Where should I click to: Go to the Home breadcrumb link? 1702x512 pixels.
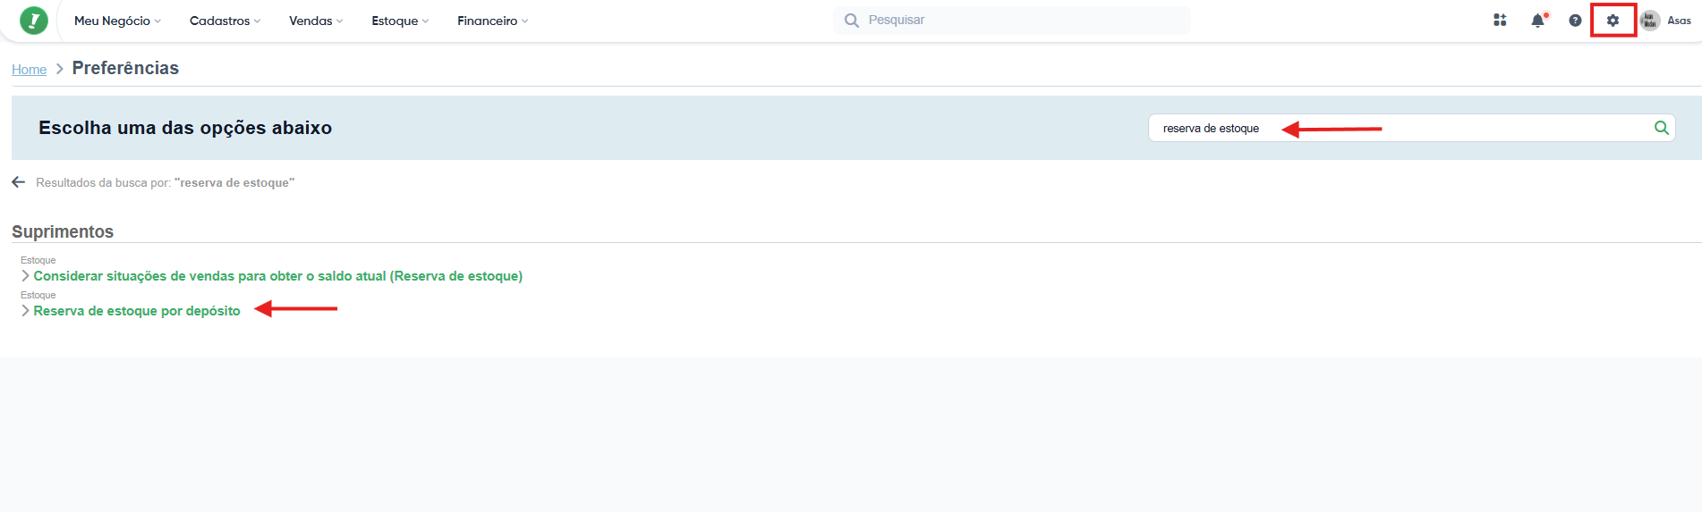click(29, 70)
